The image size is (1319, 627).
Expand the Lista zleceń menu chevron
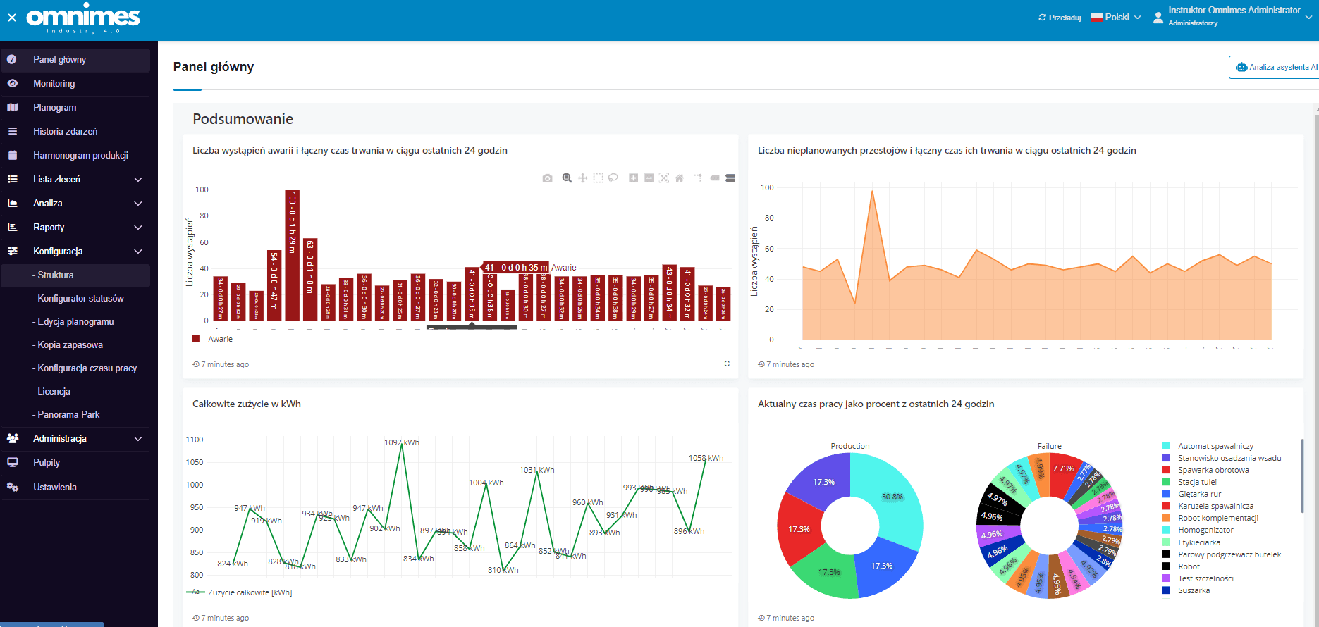[x=138, y=180]
